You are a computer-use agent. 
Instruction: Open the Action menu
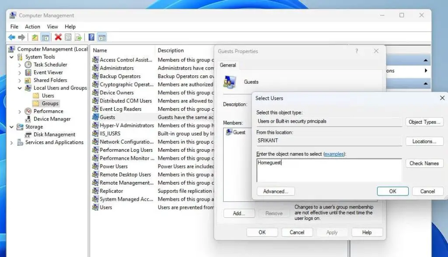(x=32, y=26)
